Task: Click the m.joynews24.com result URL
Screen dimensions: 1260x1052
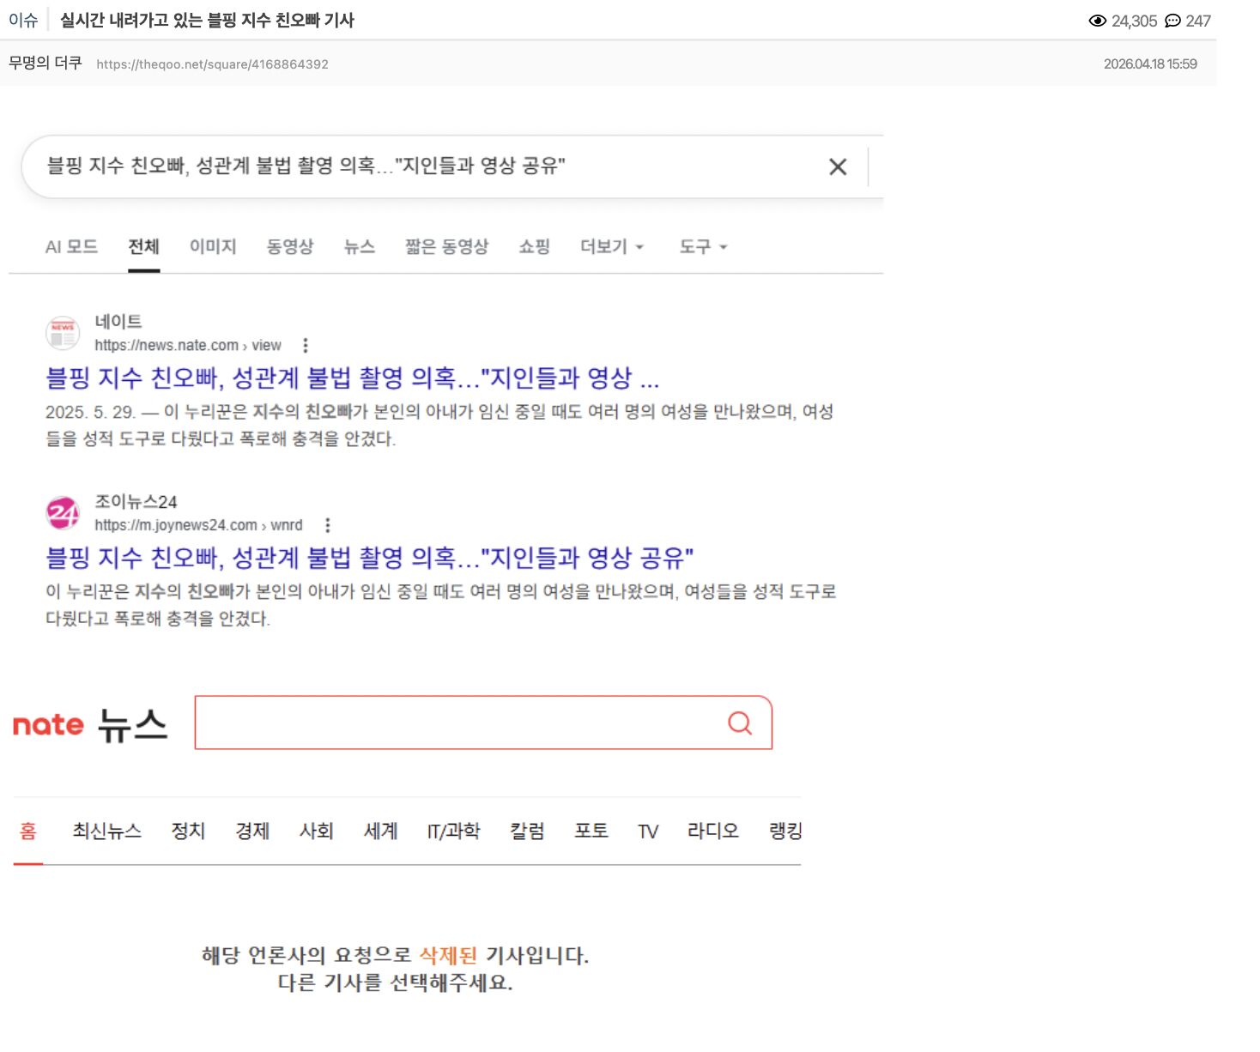Action: pyautogui.click(x=198, y=525)
